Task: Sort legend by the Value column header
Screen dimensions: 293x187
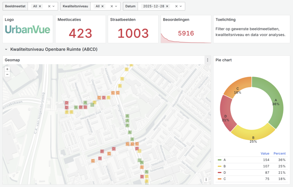Action: coord(265,153)
